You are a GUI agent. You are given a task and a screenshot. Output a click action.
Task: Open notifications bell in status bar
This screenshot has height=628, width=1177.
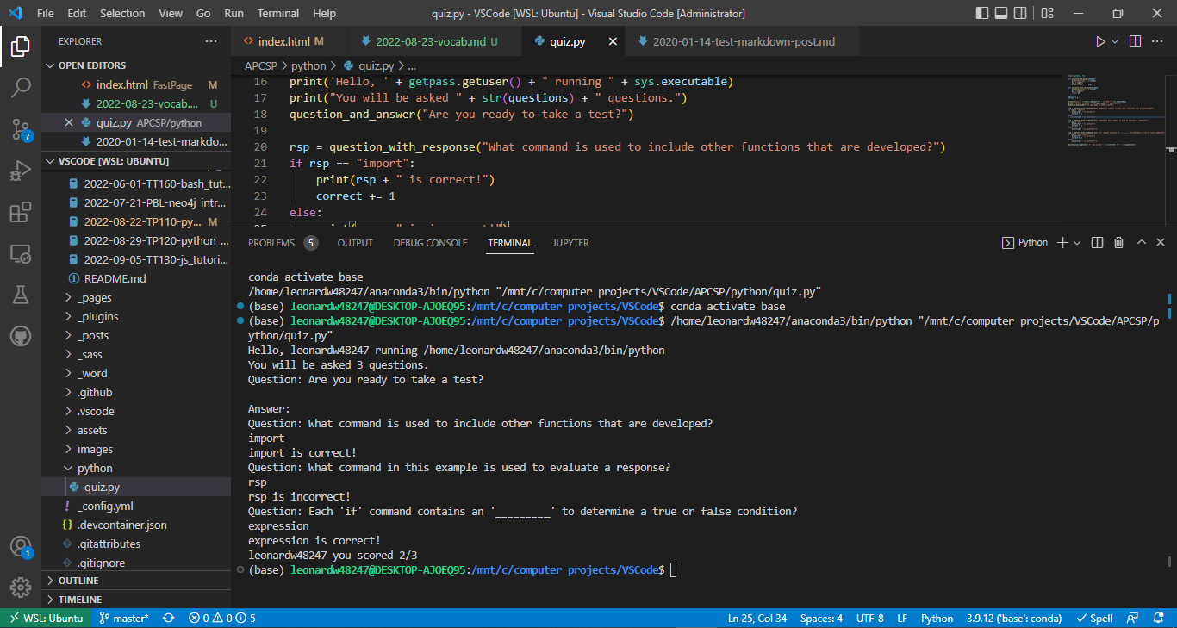pyautogui.click(x=1159, y=618)
